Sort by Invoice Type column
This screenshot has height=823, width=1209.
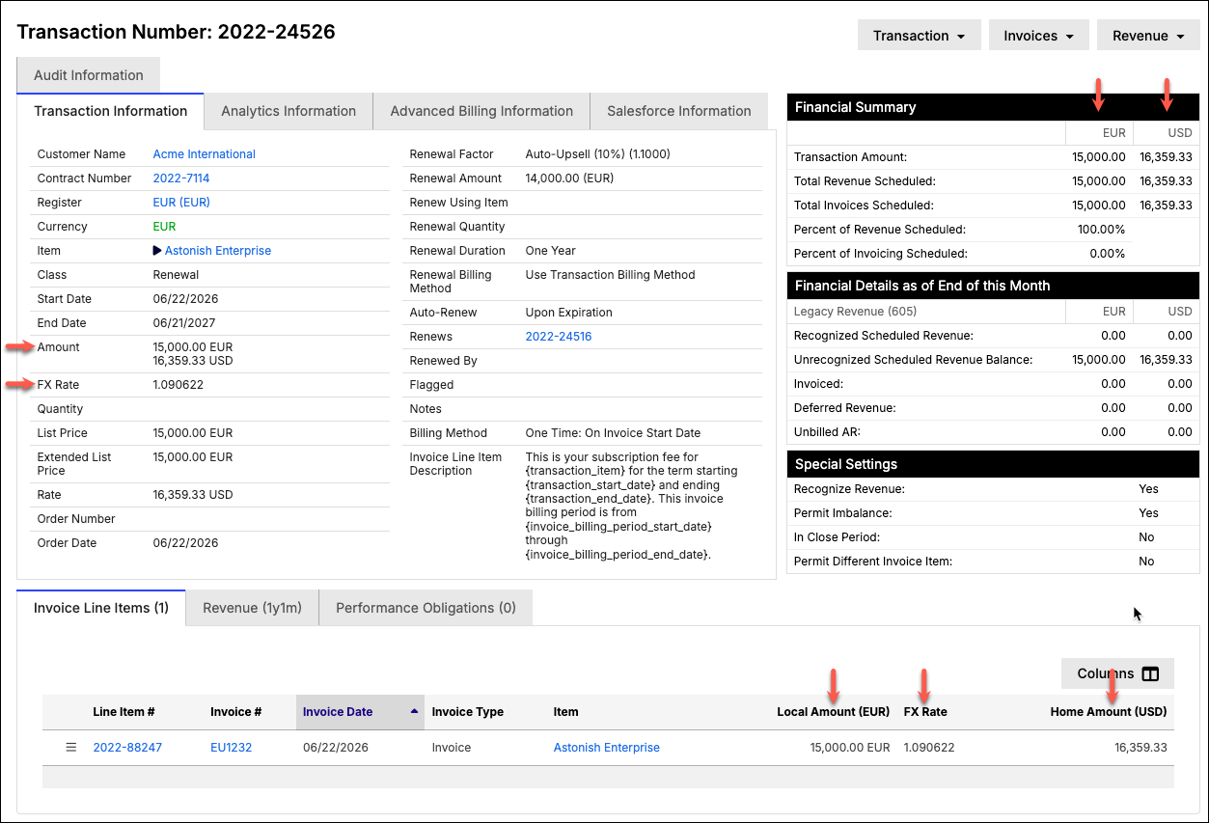(468, 712)
